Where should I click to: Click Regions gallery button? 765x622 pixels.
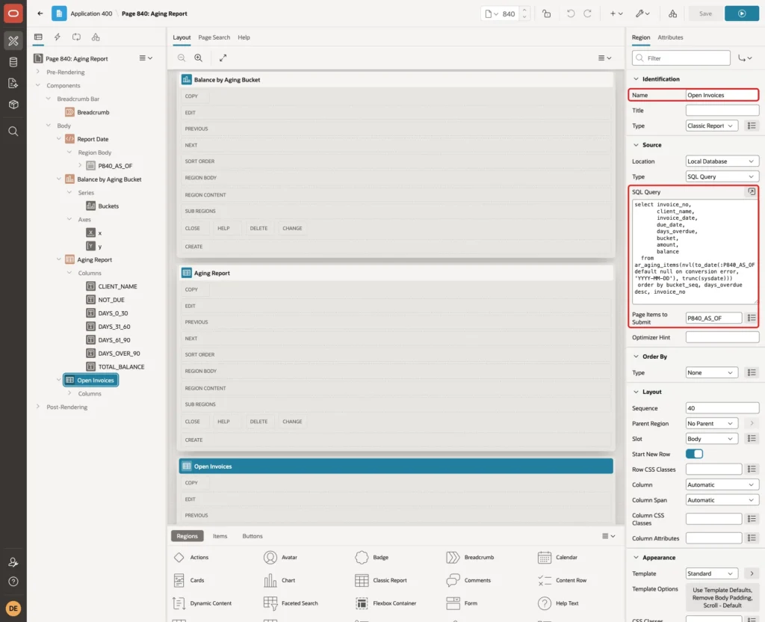[x=187, y=536]
